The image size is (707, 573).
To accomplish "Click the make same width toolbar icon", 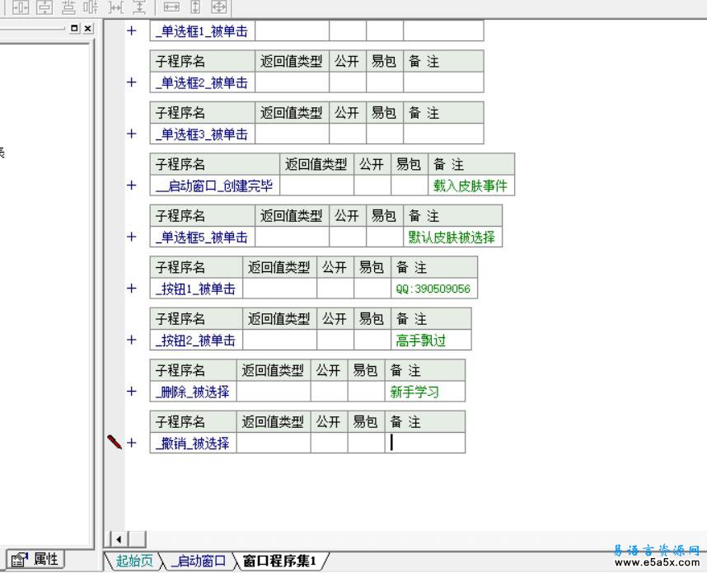I will (171, 7).
